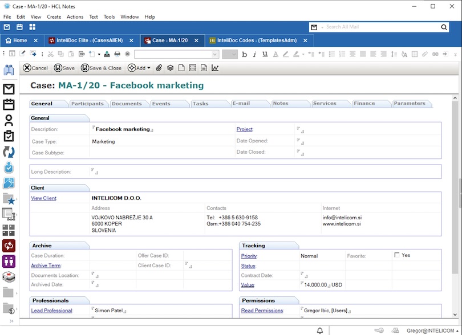The height and width of the screenshot is (335, 462).
Task: Expand the user Gregor@INTELICOM status menu
Action: pyautogui.click(x=457, y=331)
